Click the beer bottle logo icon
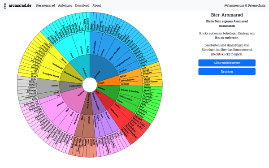The image size is (269, 168). click(5, 5)
